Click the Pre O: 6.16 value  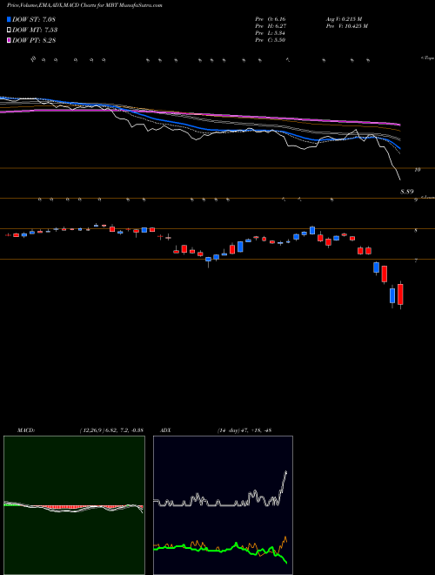pyautogui.click(x=271, y=19)
